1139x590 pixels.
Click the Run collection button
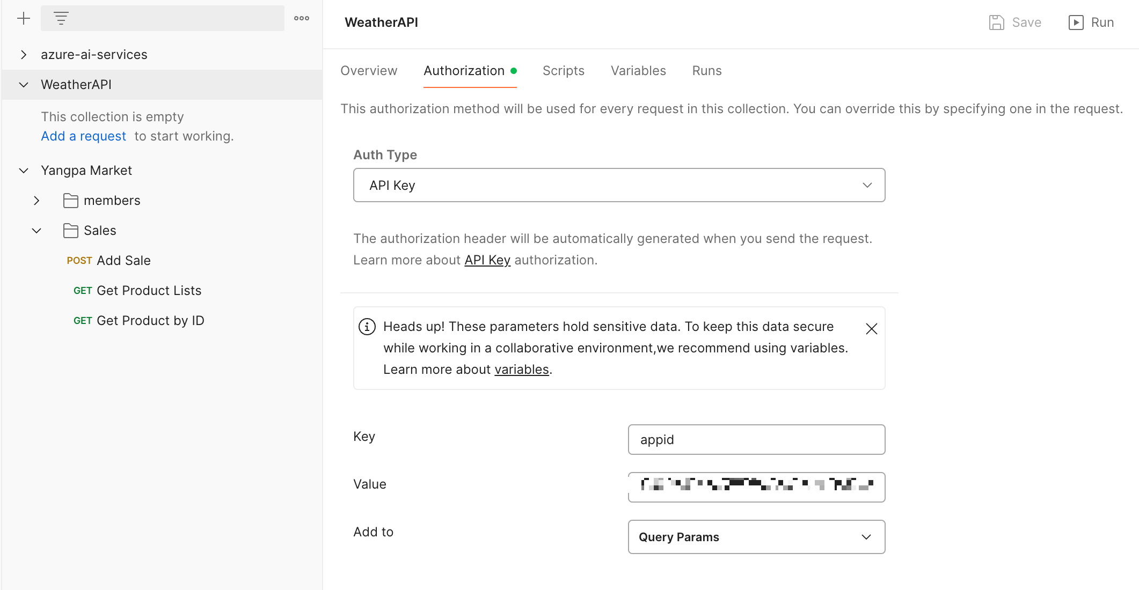pyautogui.click(x=1091, y=23)
